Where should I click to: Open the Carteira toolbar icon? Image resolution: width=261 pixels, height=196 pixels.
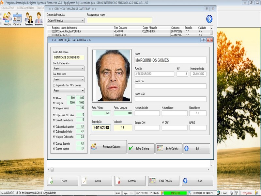pyautogui.click(x=17, y=19)
